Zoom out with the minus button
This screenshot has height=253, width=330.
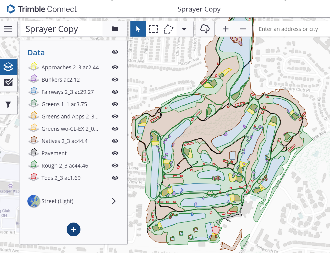click(x=243, y=29)
